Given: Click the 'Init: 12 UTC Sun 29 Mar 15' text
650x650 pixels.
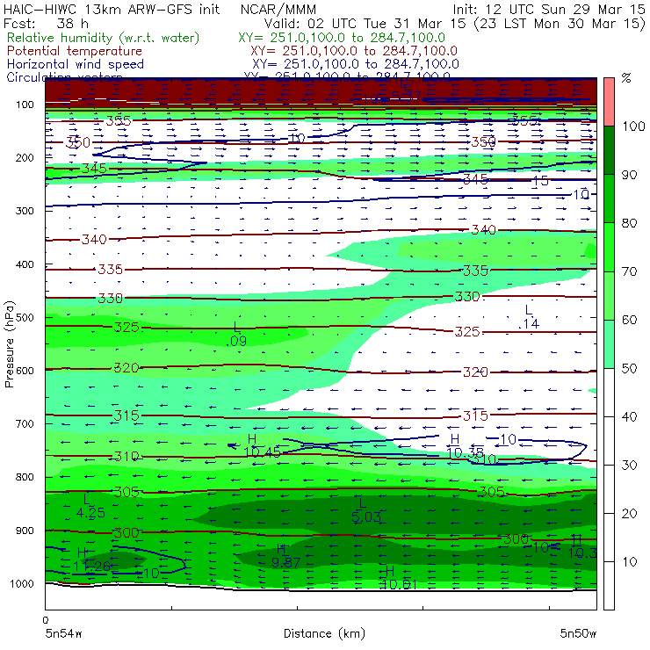Looking at the screenshot, I should coord(548,9).
